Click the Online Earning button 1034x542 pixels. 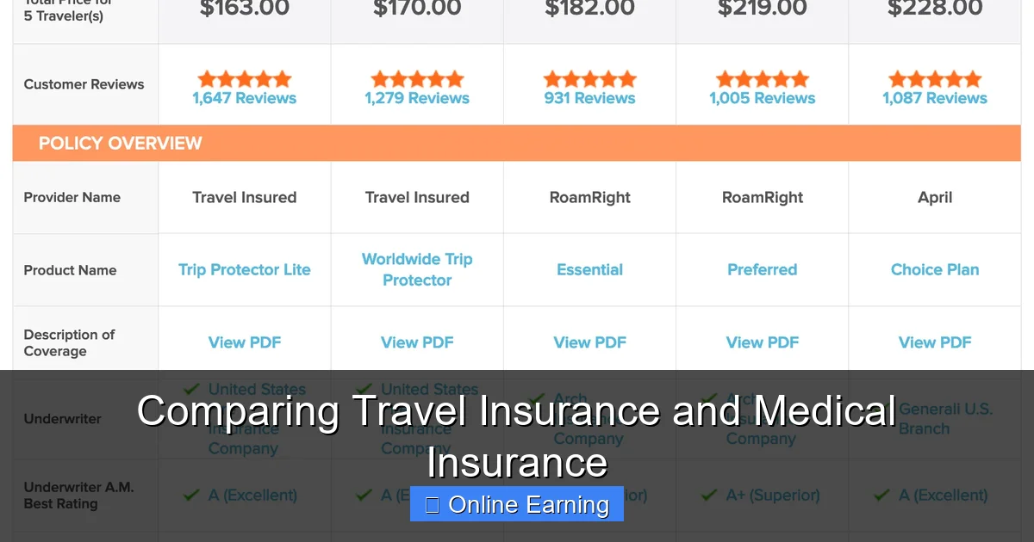click(x=516, y=504)
